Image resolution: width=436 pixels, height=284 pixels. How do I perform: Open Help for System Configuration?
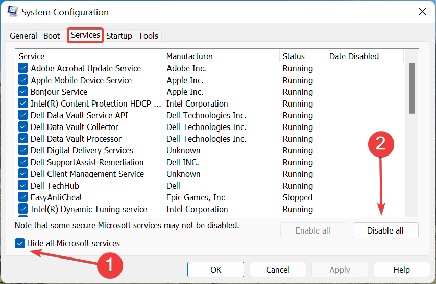402,270
